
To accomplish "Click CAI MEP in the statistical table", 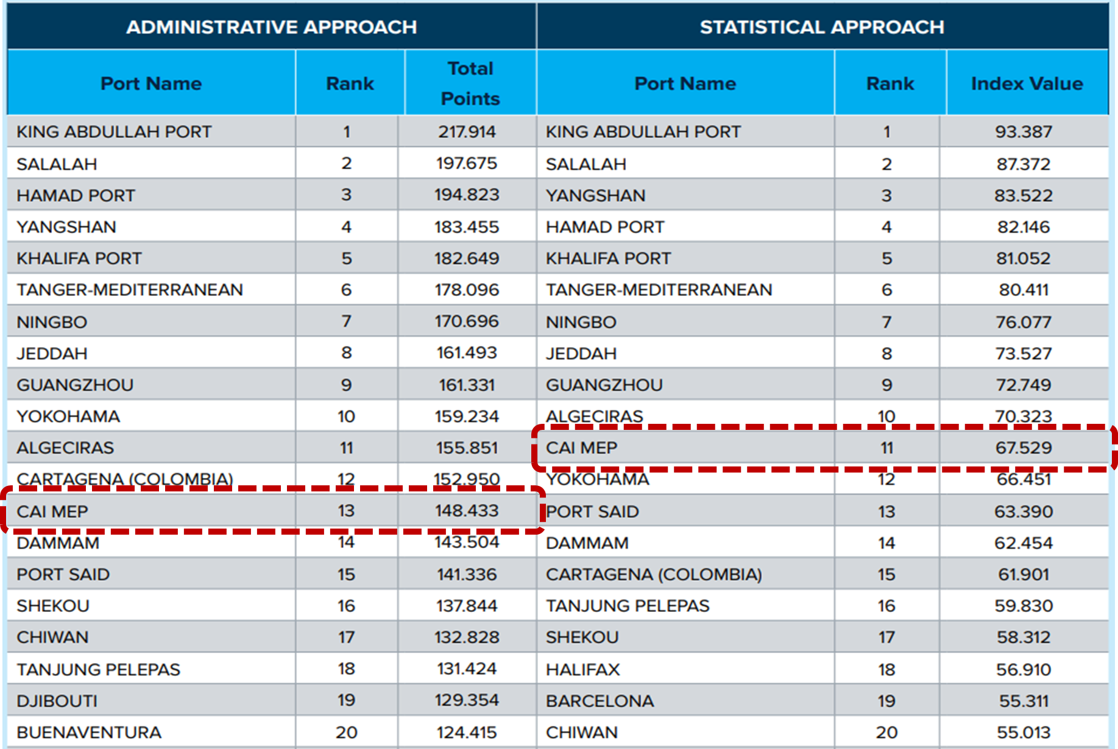I will [x=582, y=448].
